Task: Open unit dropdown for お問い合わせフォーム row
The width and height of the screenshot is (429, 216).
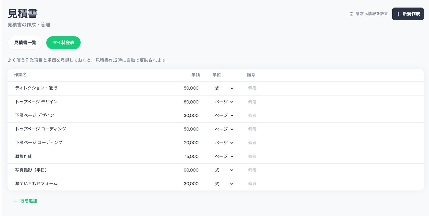Action: coord(224,184)
